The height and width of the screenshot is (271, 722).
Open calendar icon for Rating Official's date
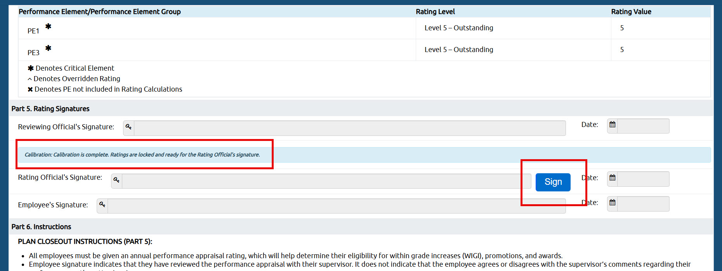[613, 178]
